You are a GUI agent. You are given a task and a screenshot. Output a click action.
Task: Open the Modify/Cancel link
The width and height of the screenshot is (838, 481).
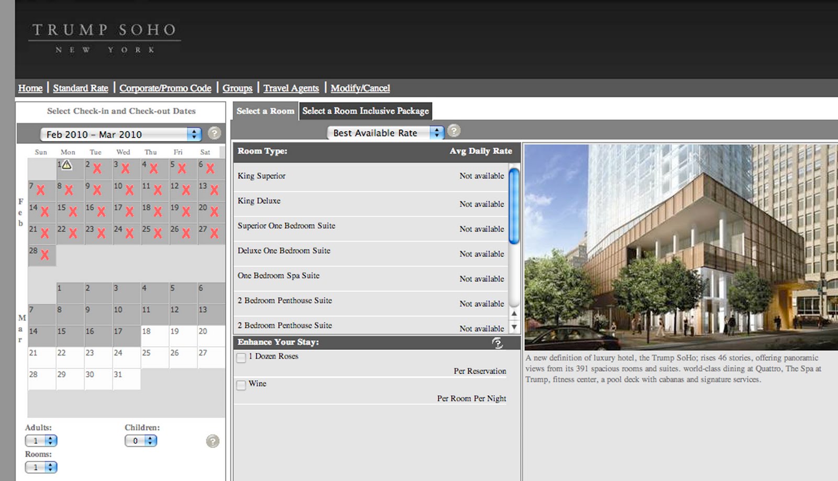coord(360,88)
